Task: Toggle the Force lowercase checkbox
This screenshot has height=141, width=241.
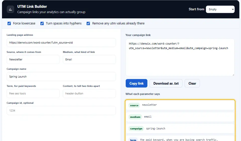Action: [x=9, y=23]
